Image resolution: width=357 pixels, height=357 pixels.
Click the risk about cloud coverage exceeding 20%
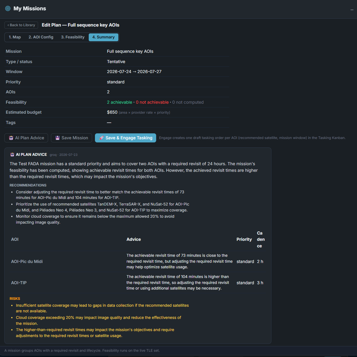98,320
